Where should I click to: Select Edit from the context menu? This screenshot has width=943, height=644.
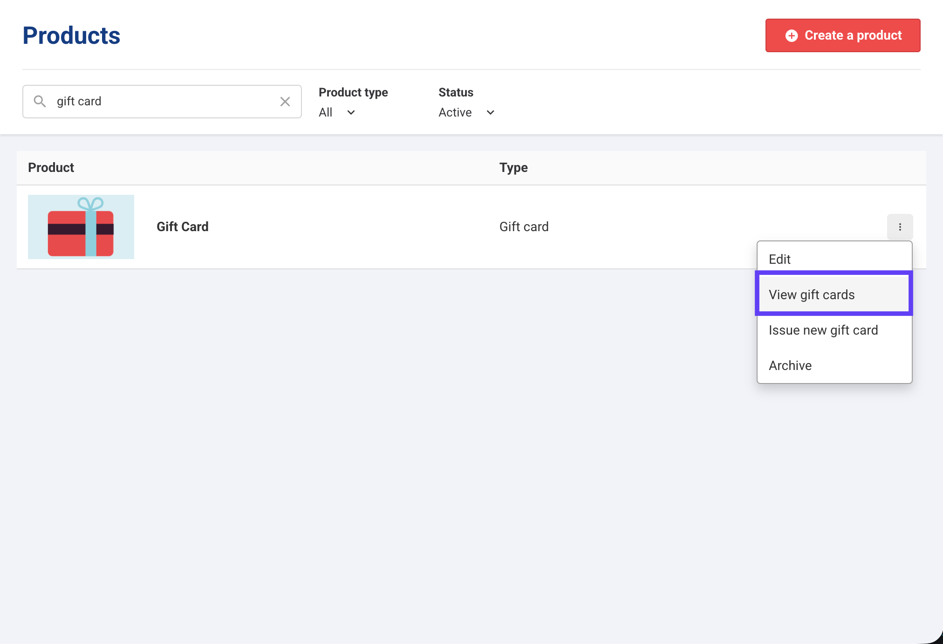pyautogui.click(x=779, y=259)
